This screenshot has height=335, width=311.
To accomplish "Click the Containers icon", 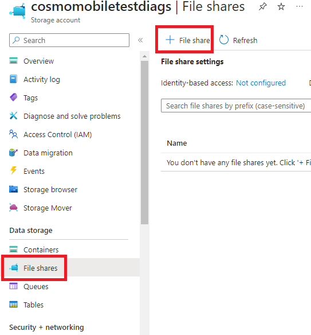I will click(x=13, y=249).
